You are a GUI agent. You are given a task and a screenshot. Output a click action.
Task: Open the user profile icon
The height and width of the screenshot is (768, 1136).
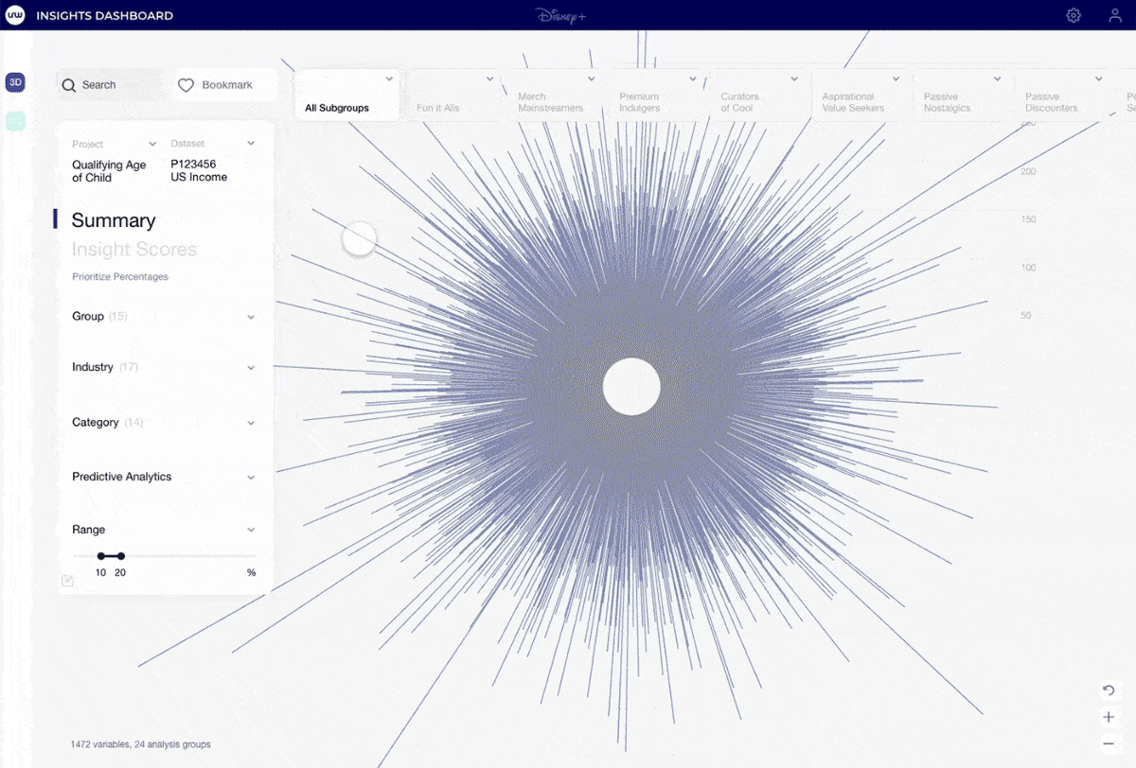click(1115, 15)
